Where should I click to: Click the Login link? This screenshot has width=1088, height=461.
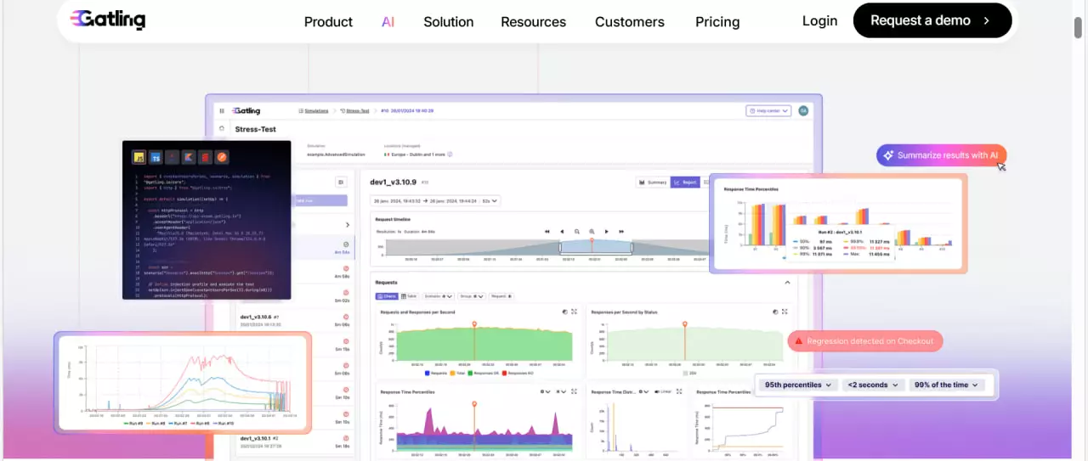click(x=819, y=20)
